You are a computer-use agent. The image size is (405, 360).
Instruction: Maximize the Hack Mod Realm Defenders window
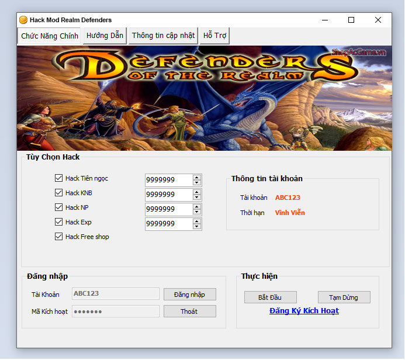(351, 20)
